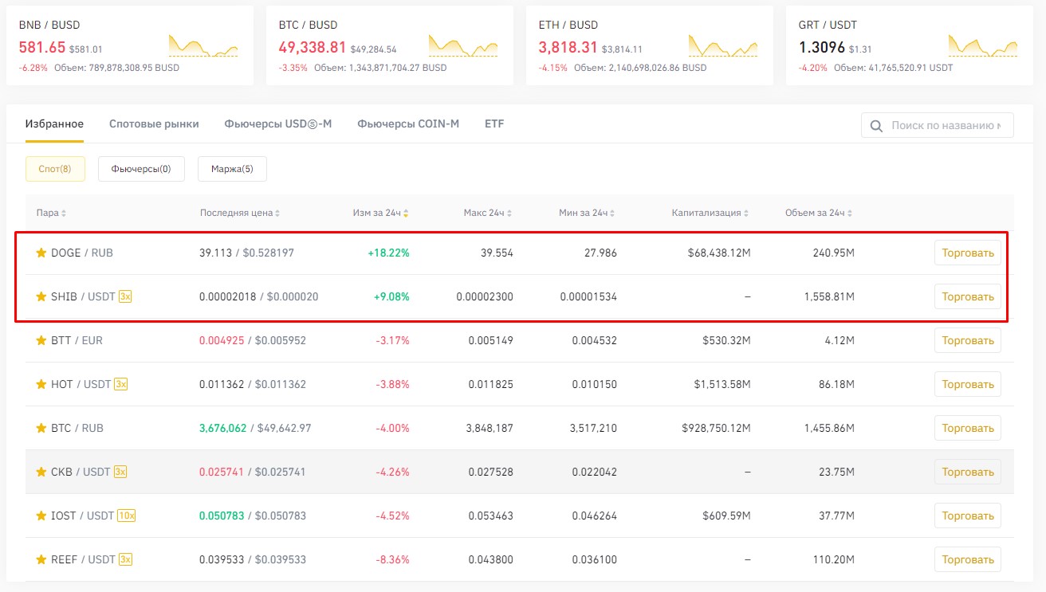Viewport: 1046px width, 592px height.
Task: Sort by Капитализация column
Action: tap(711, 213)
